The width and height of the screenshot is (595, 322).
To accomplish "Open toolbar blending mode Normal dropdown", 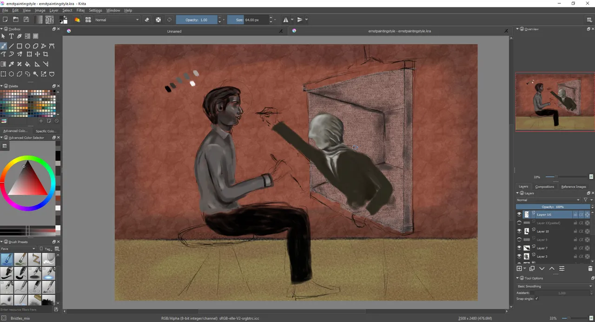I will pyautogui.click(x=117, y=20).
